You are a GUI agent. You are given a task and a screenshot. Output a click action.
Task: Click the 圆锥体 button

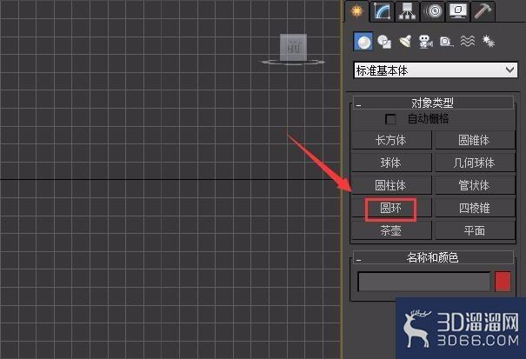pos(475,140)
